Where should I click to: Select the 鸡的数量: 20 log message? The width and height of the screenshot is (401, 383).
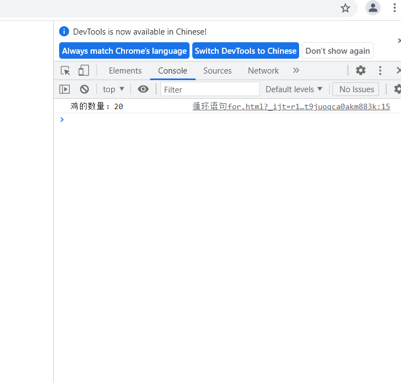point(96,106)
